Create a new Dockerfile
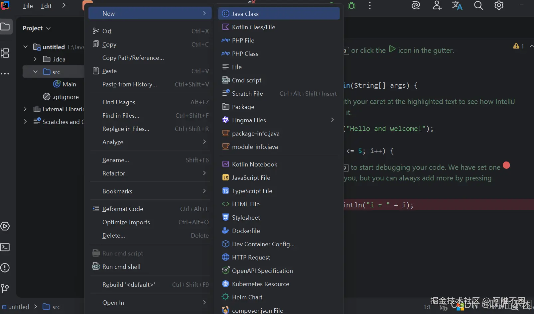The width and height of the screenshot is (534, 314). pos(279,231)
